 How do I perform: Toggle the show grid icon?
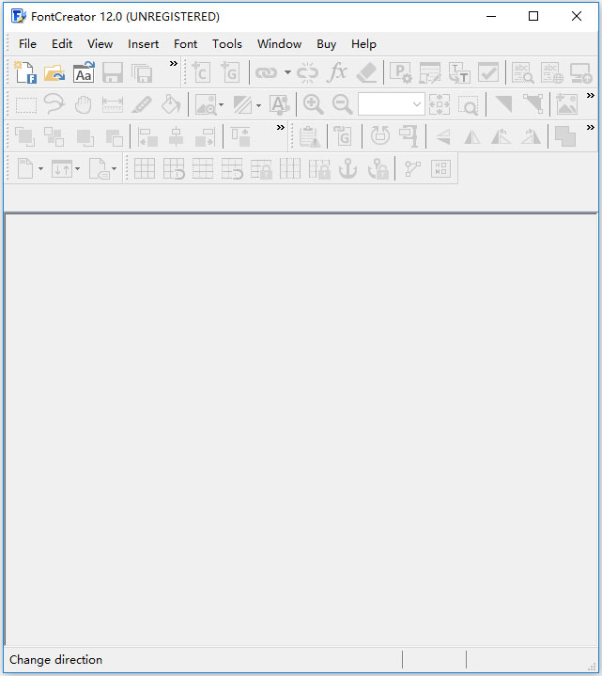(145, 168)
